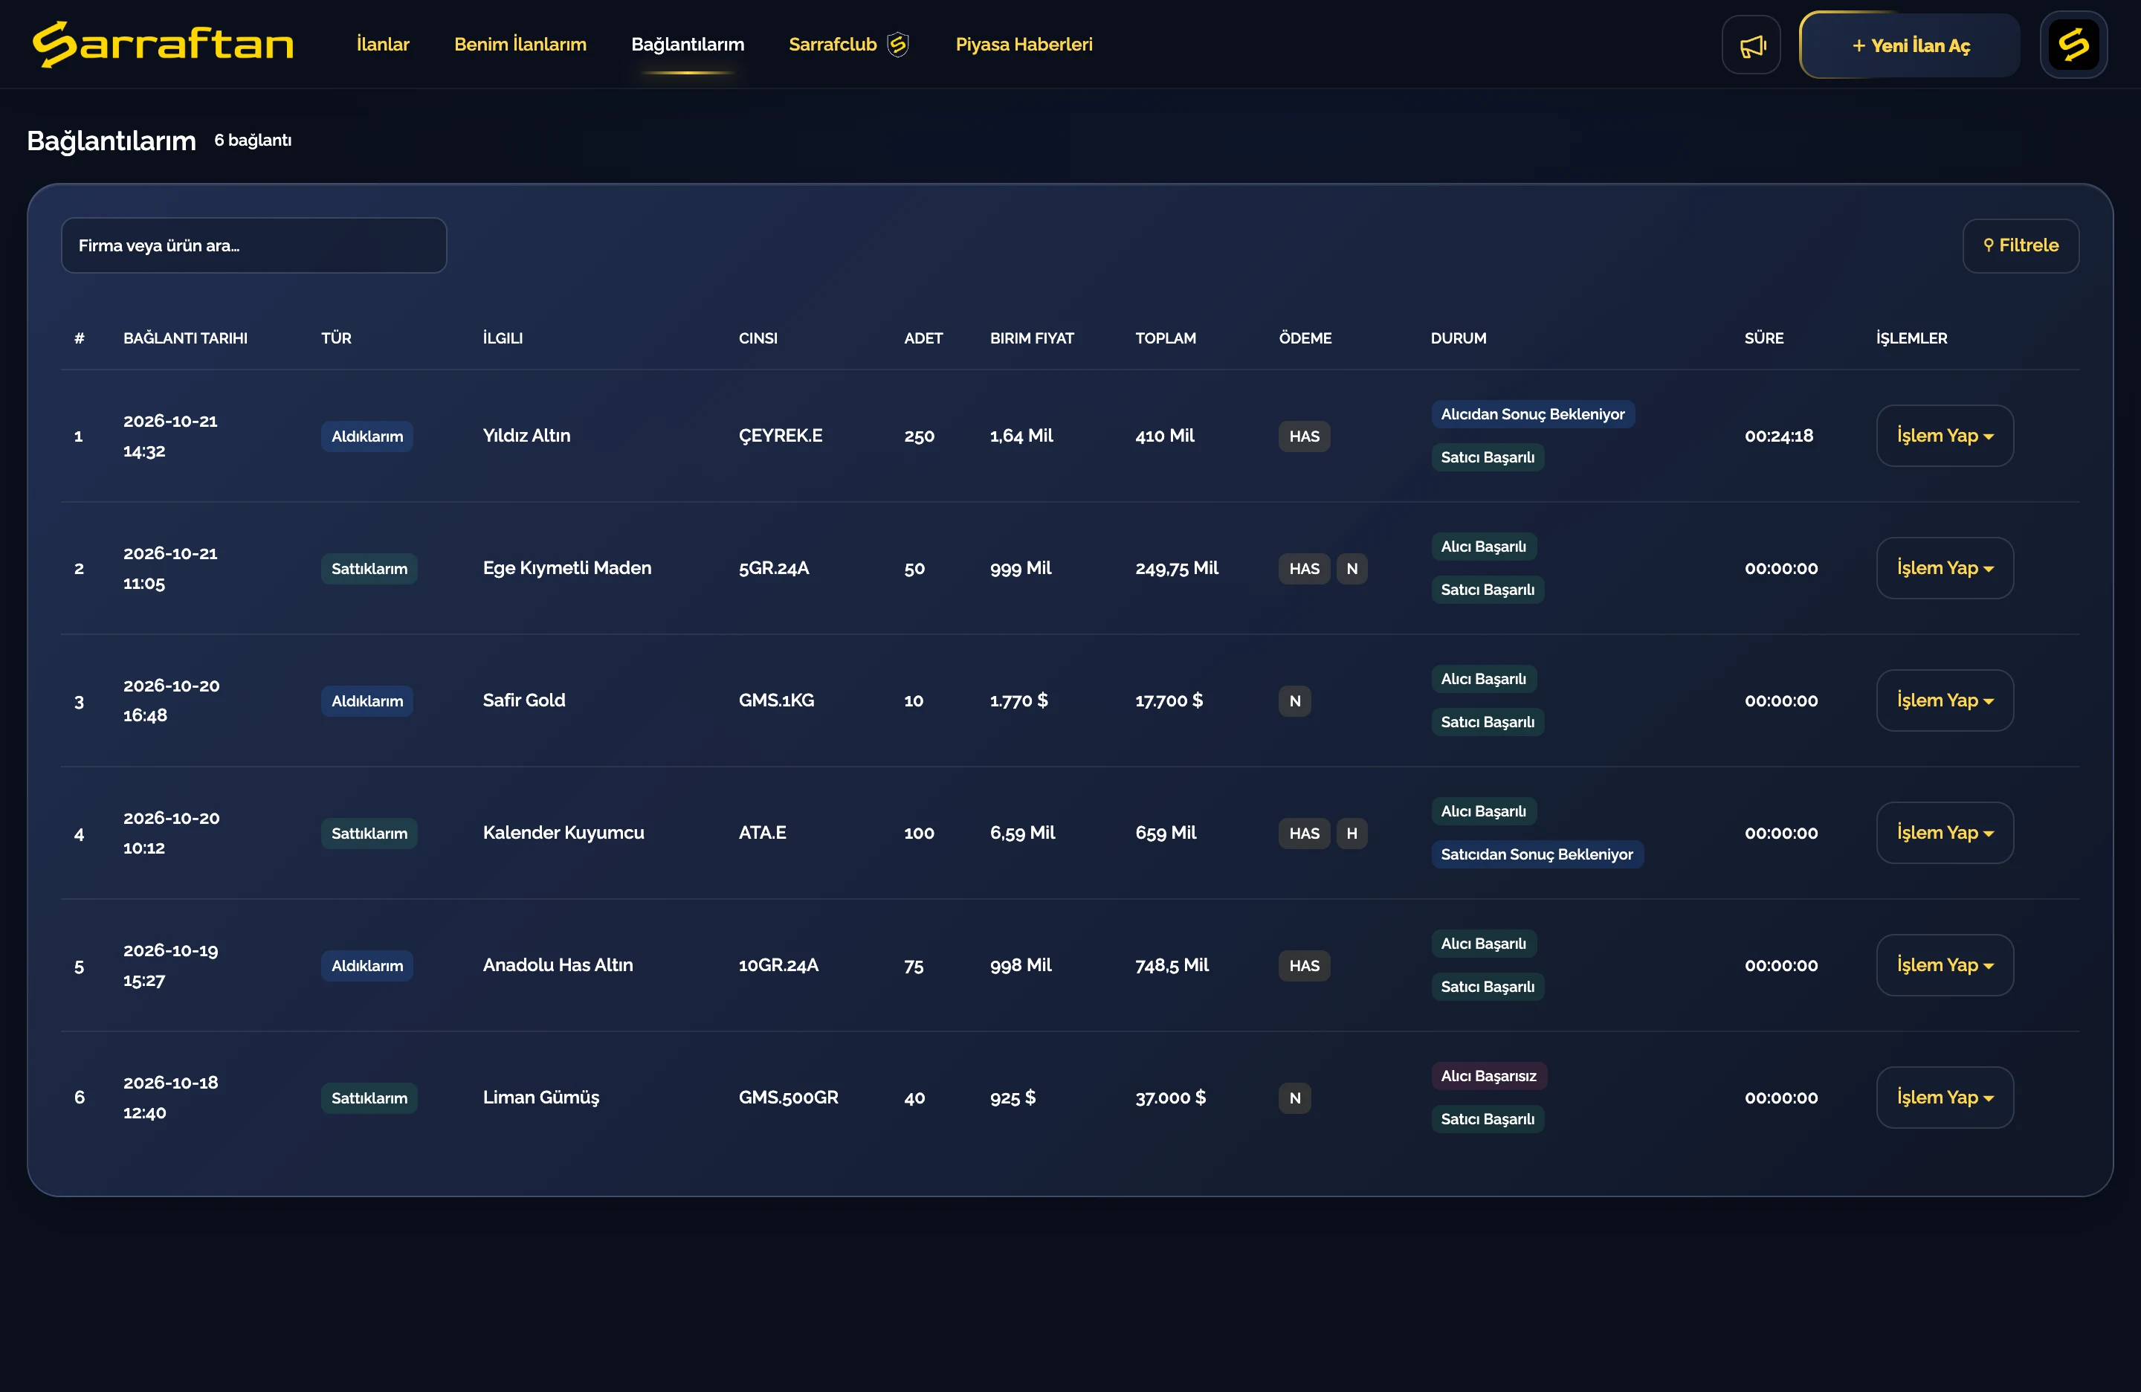
Task: Click the 37.000 $ total value
Action: pos(1170,1097)
